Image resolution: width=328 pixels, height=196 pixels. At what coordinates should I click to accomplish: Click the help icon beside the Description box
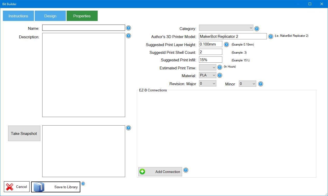(x=129, y=36)
